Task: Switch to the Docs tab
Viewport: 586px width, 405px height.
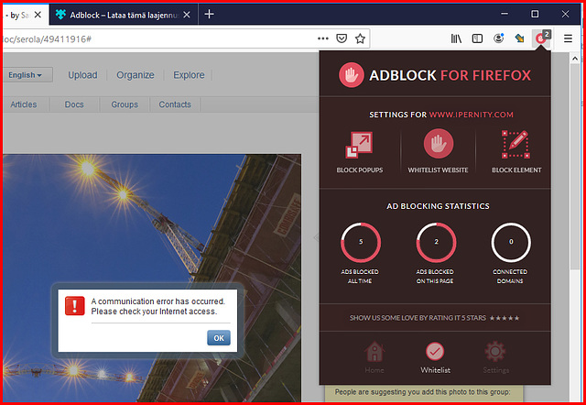Action: 74,104
